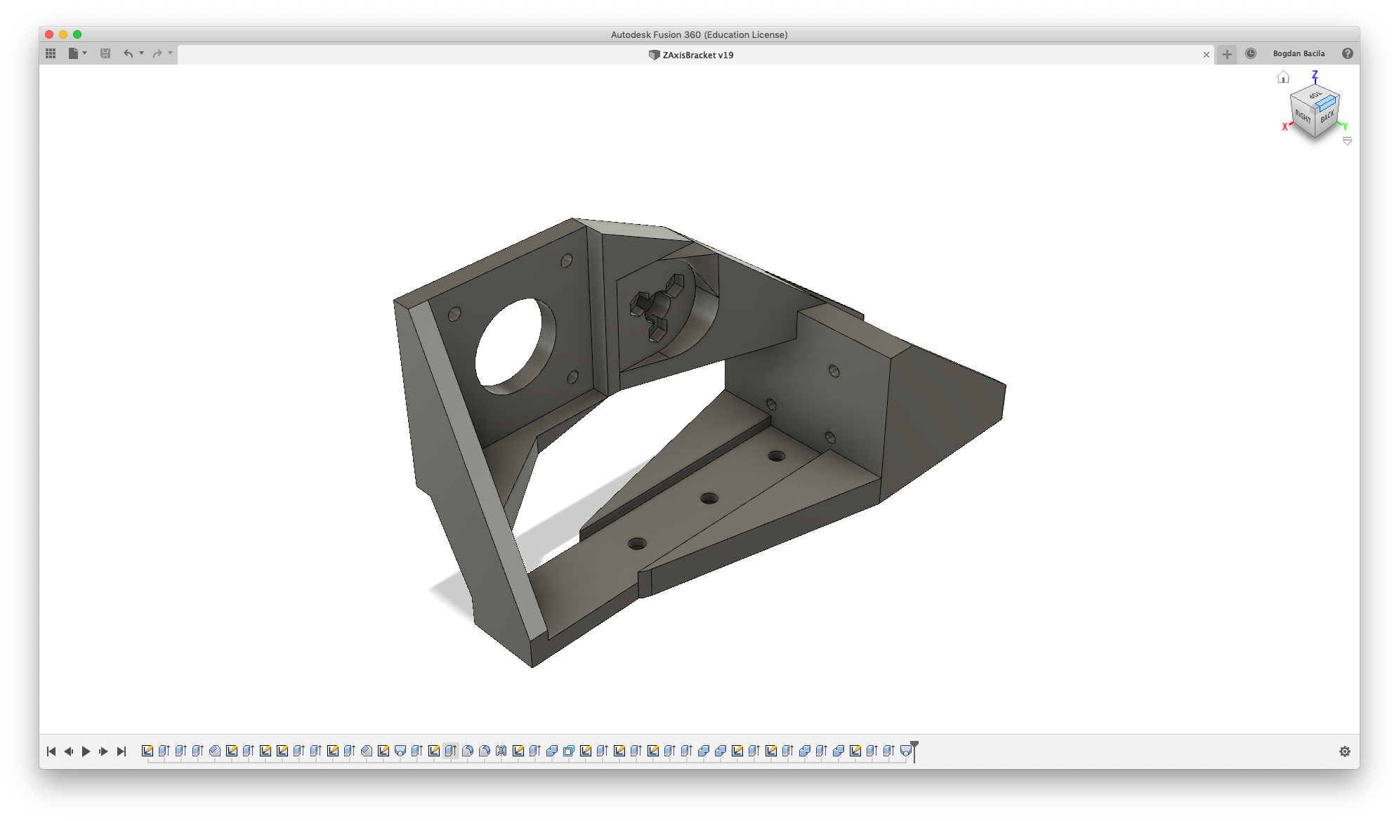Step forward one feature in timeline
The height and width of the screenshot is (821, 1399).
click(x=103, y=751)
